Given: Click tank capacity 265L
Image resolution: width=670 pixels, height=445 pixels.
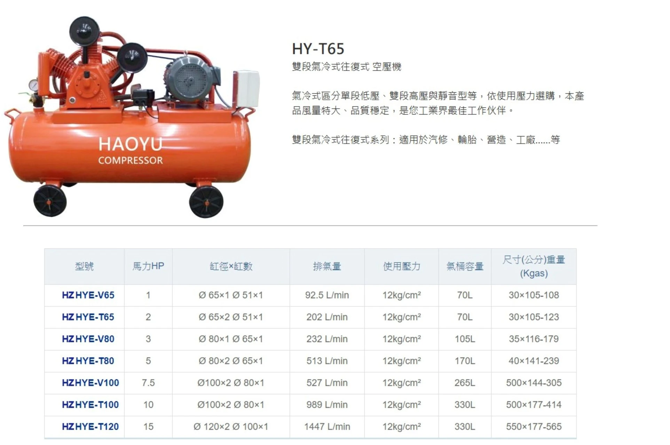Looking at the screenshot, I should pos(465,383).
